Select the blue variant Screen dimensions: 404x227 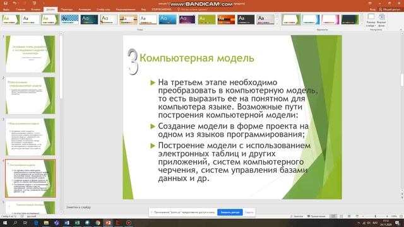311,20
